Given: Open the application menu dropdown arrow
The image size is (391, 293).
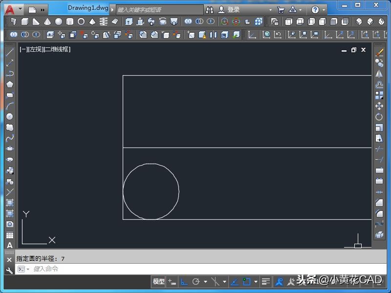Looking at the screenshot, I should coord(20,9).
